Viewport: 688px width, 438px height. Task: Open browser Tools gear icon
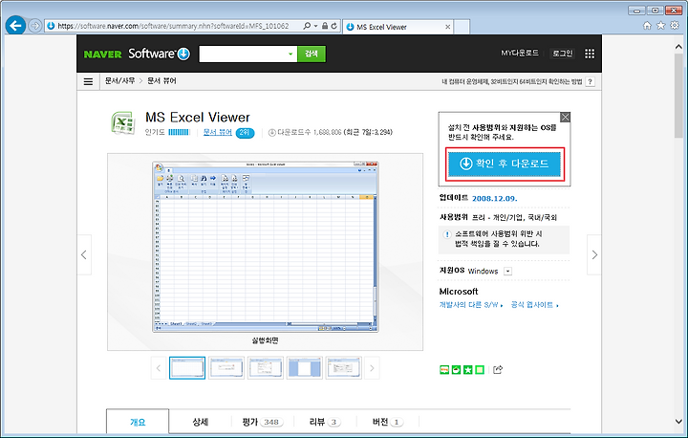coord(675,26)
